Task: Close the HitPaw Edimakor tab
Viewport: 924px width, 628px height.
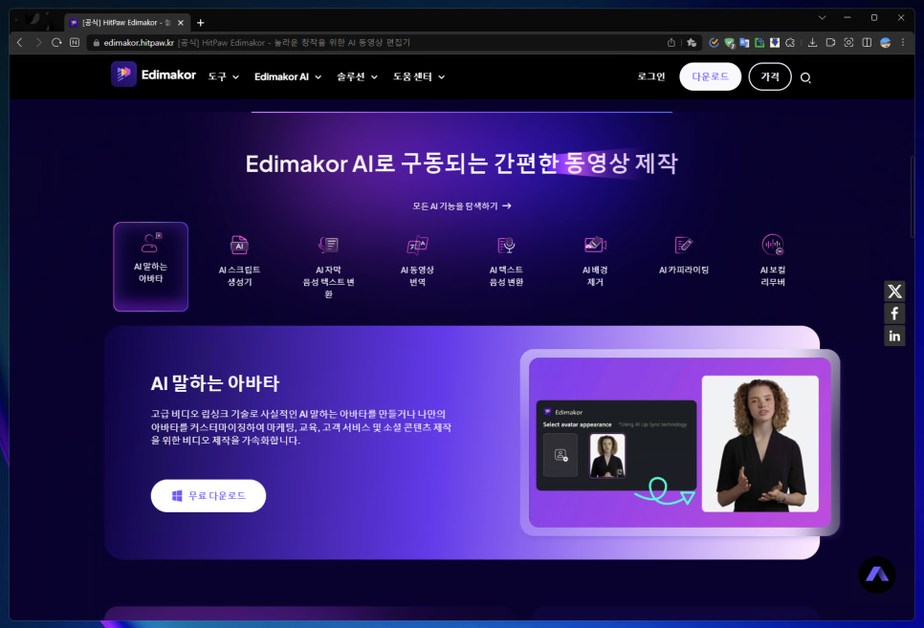Action: coord(181,22)
